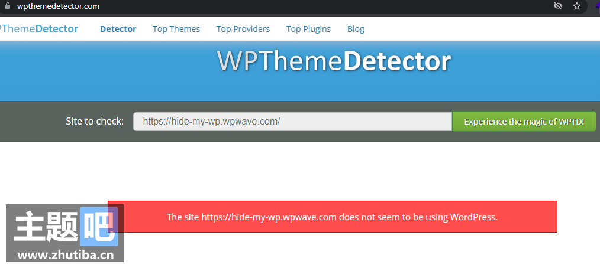The height and width of the screenshot is (268, 600).
Task: Click the wpthemedetector.com URL in address bar
Action: (x=58, y=6)
